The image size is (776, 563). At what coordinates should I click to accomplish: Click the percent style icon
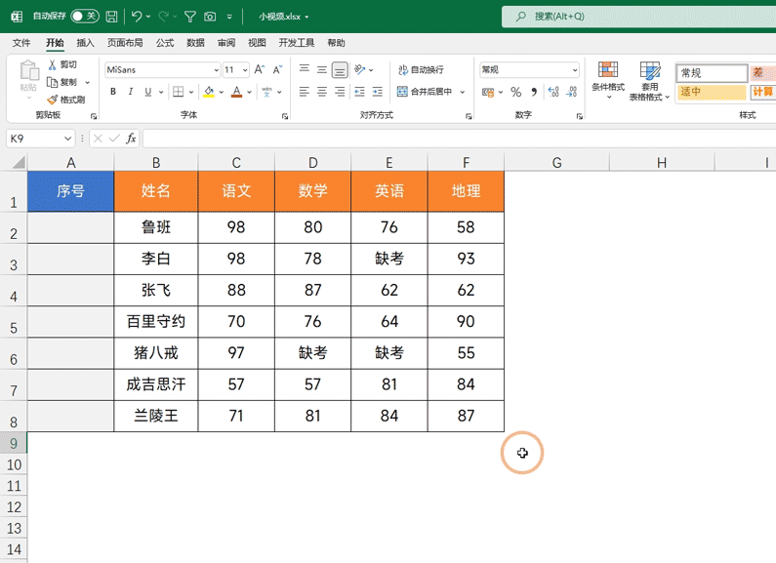pyautogui.click(x=515, y=92)
